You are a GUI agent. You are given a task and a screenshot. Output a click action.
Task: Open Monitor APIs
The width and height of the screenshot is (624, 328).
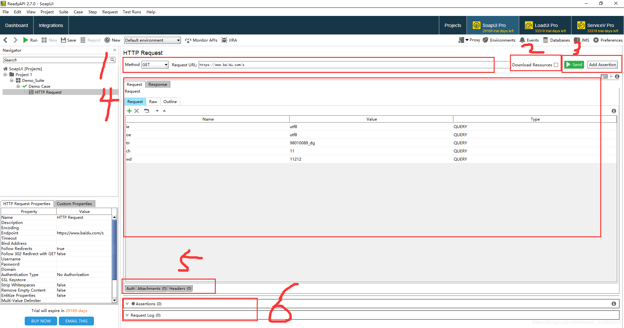pyautogui.click(x=201, y=40)
